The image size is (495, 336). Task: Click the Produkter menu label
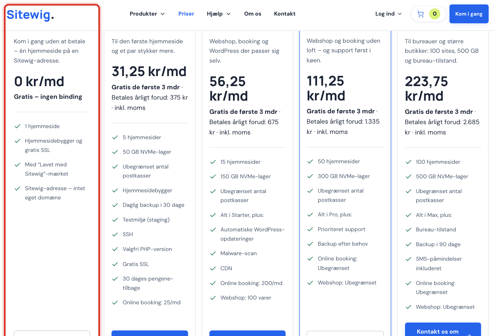(x=143, y=14)
